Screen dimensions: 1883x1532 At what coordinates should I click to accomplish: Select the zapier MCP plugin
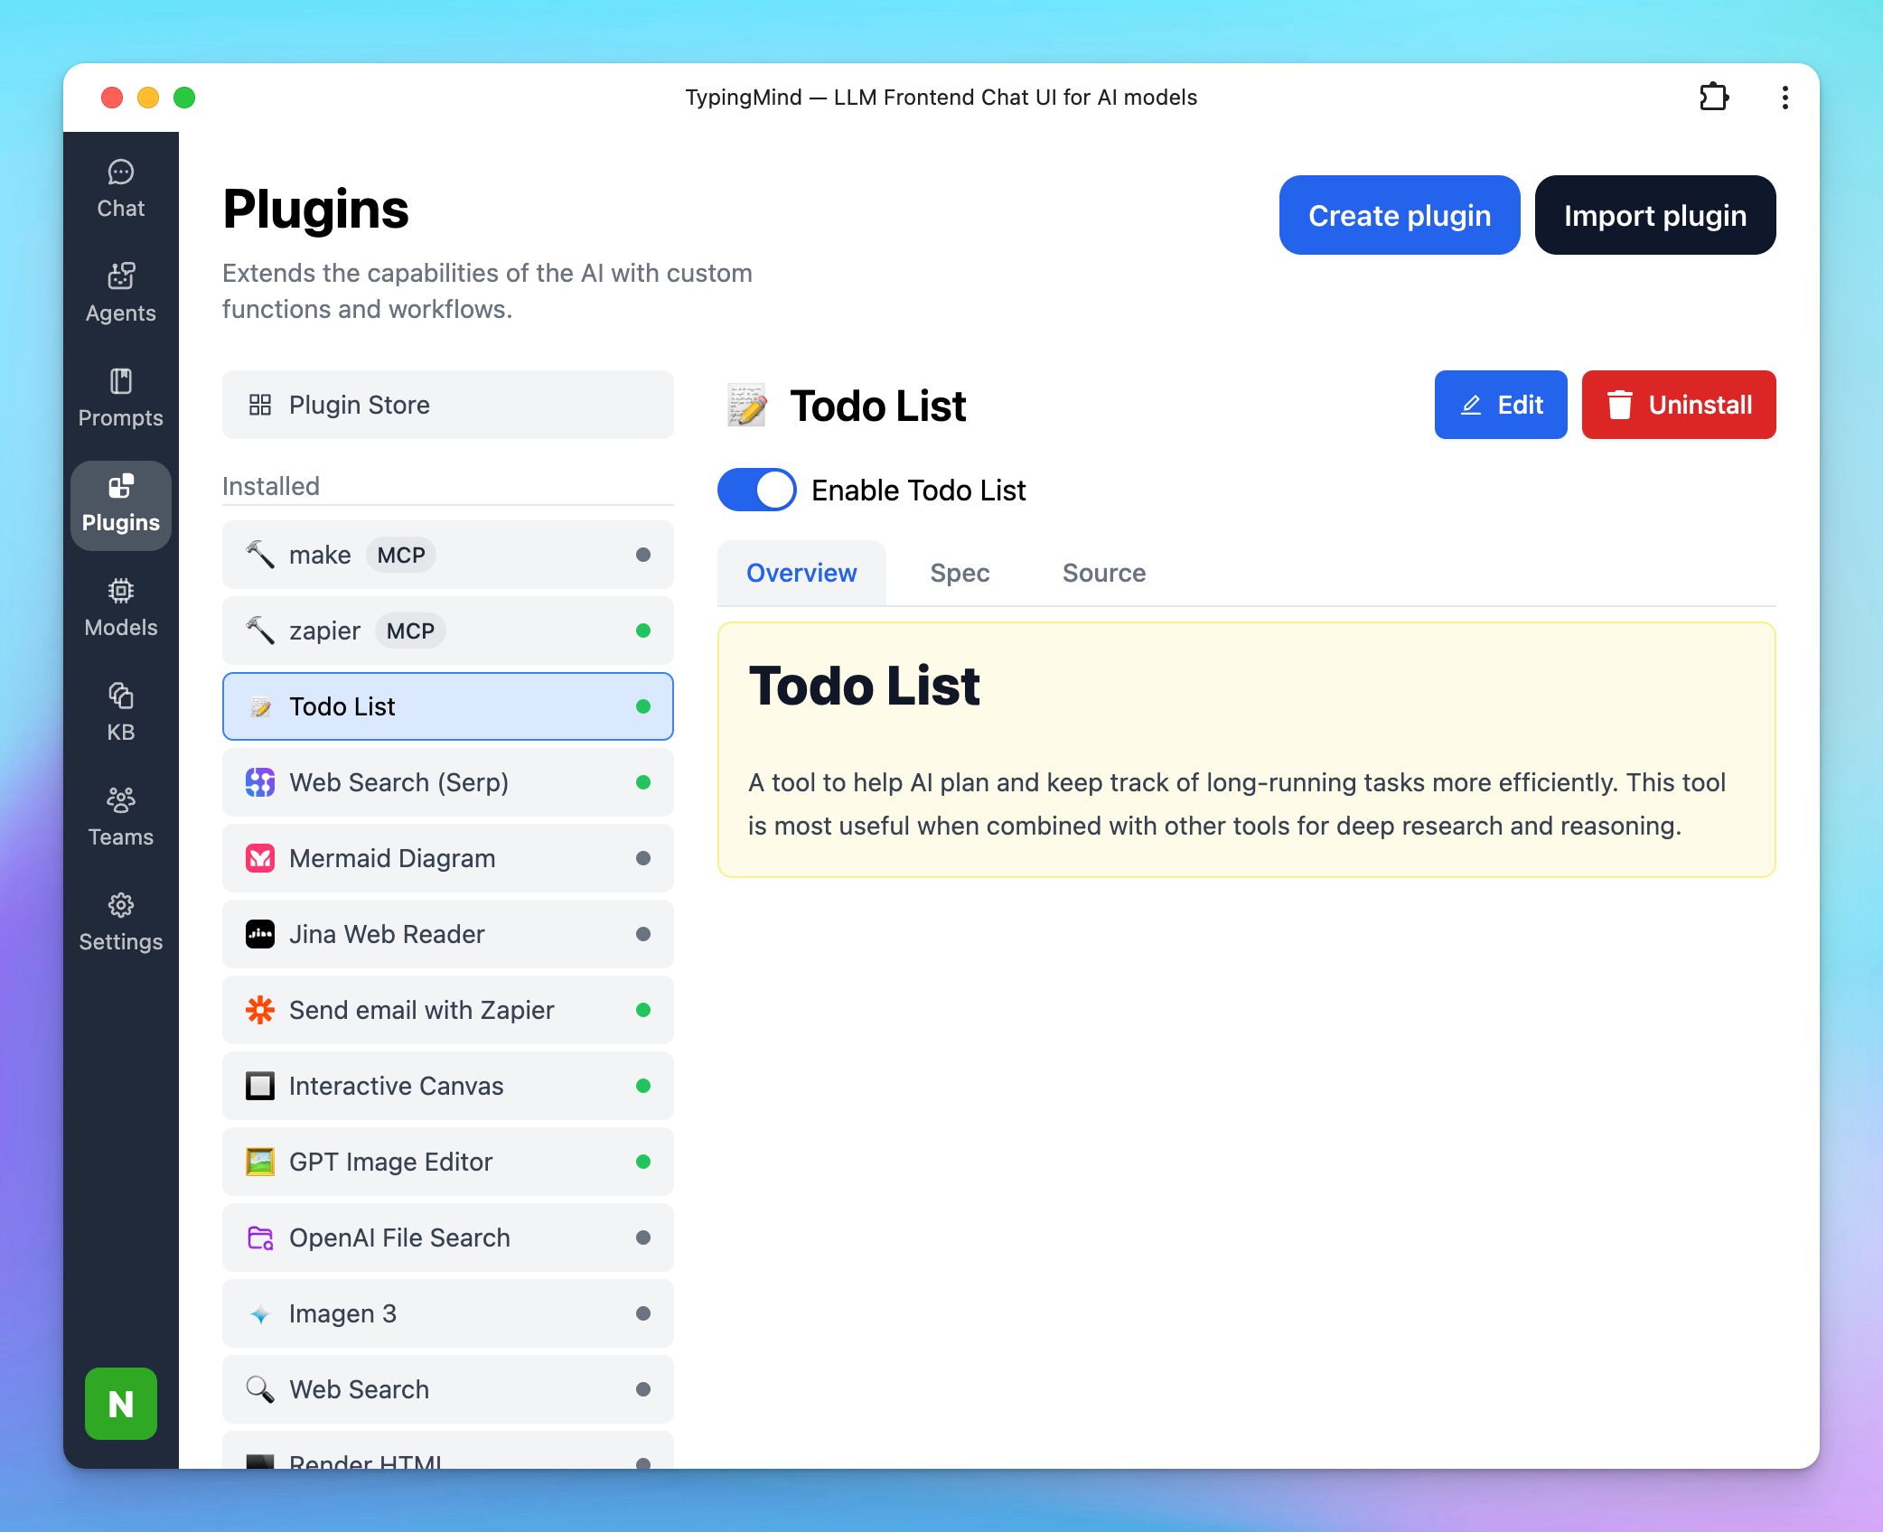[447, 631]
